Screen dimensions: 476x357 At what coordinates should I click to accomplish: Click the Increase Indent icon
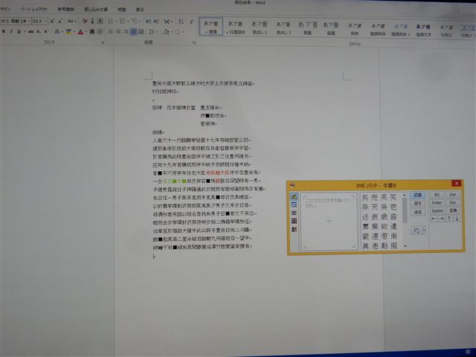click(x=156, y=22)
